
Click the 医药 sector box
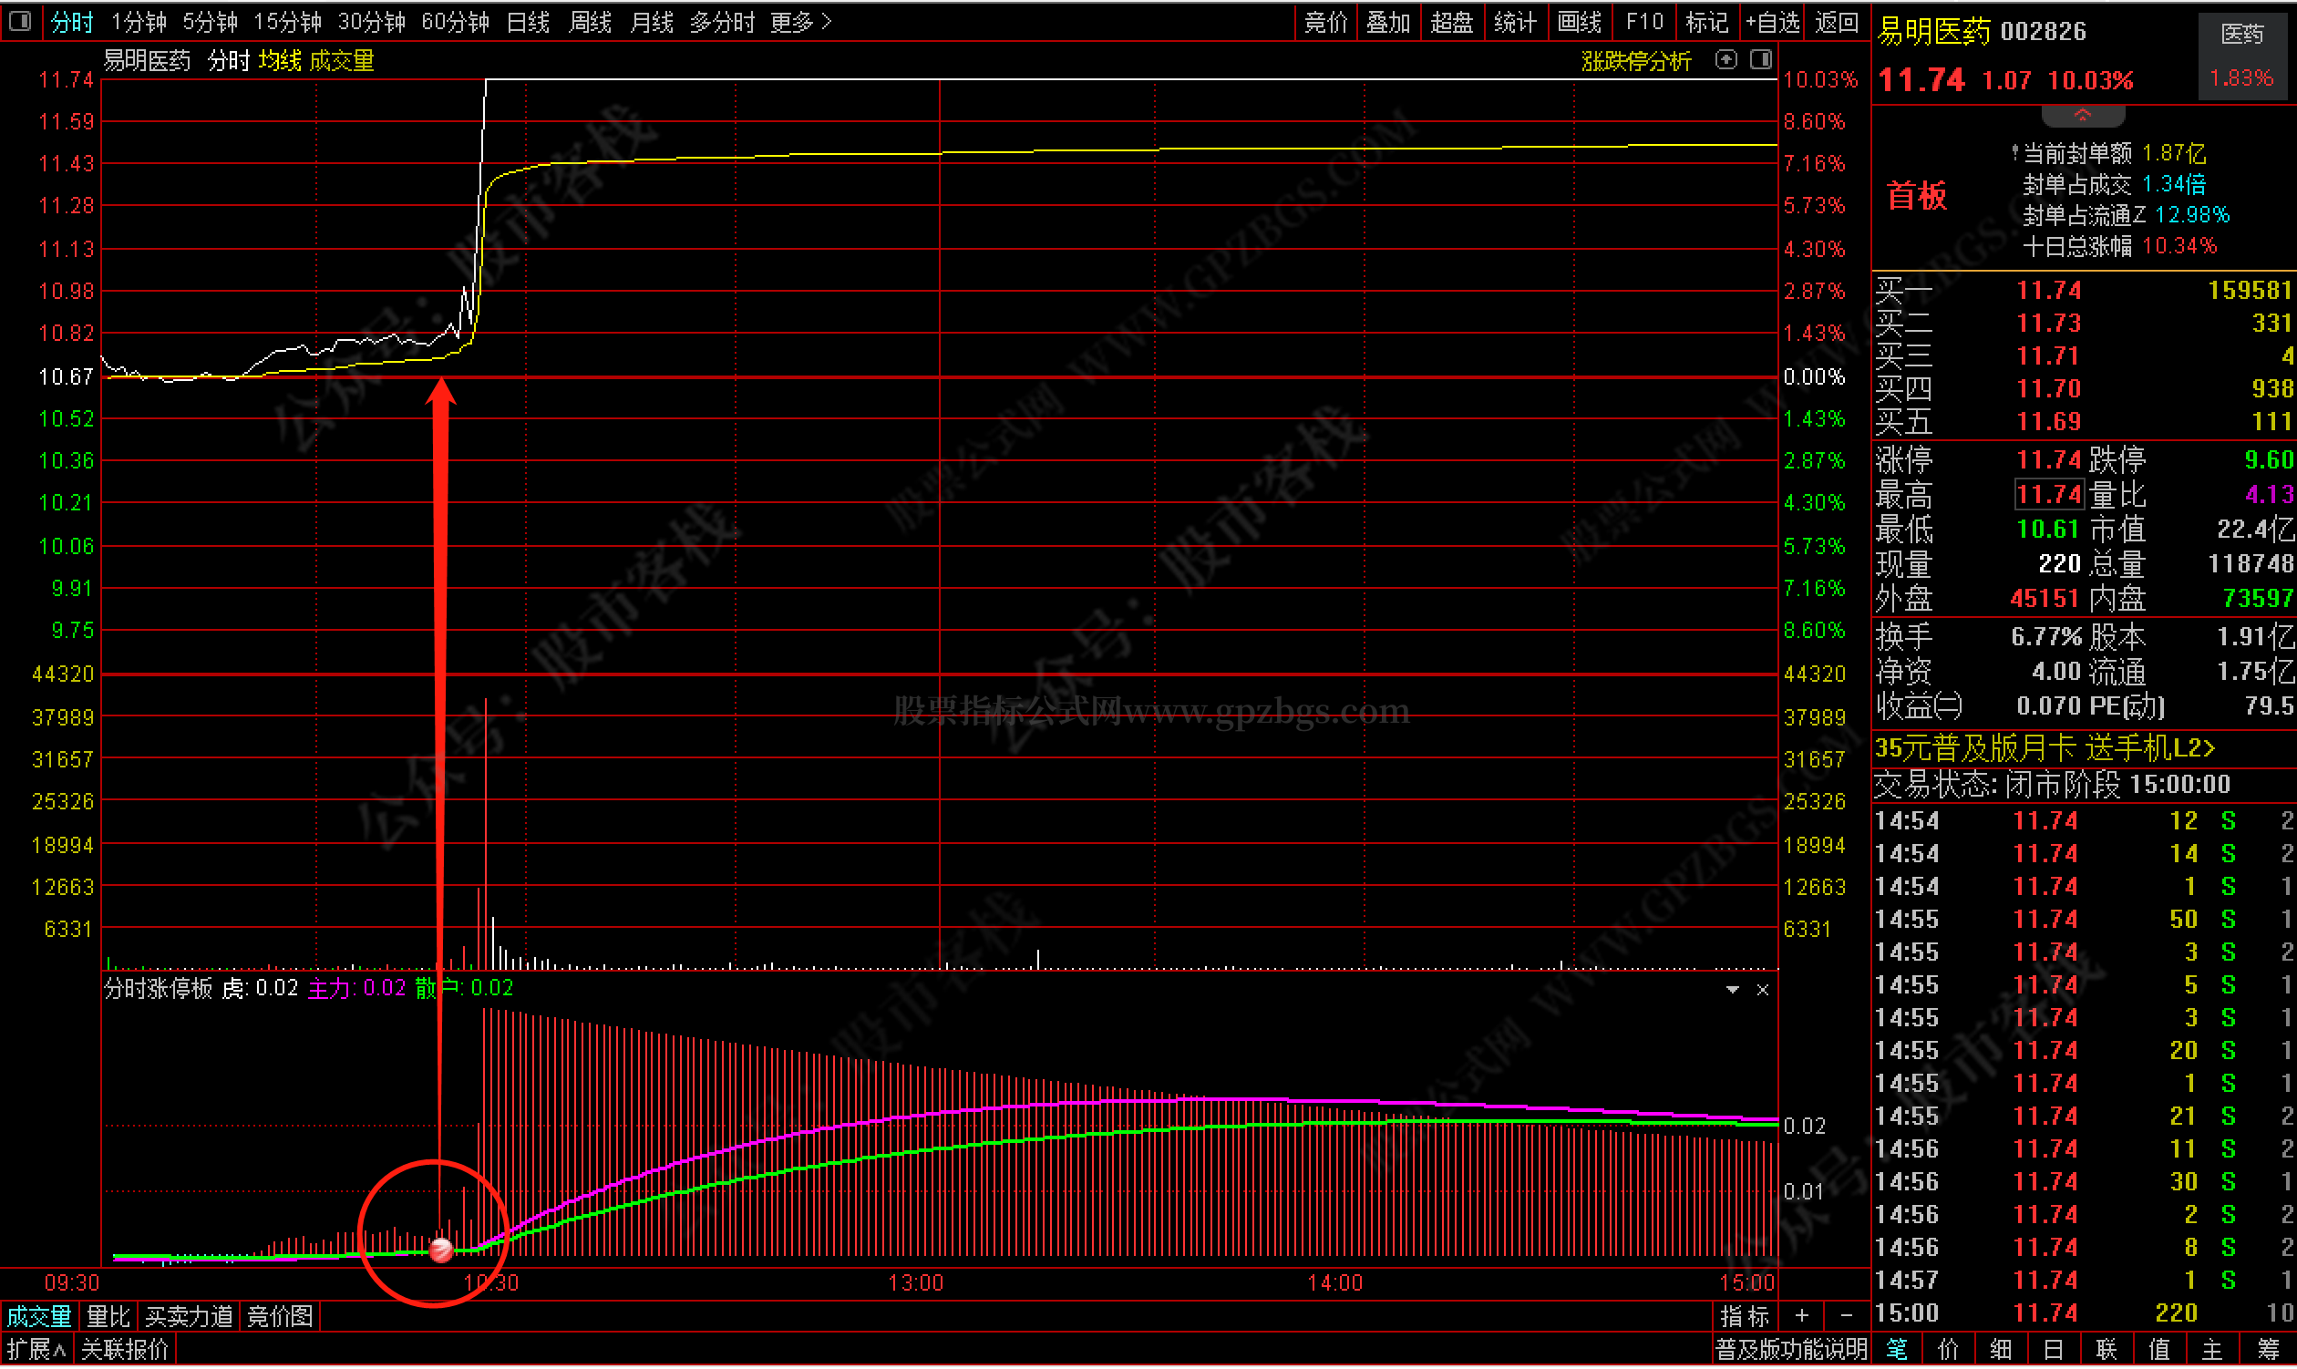point(2241,56)
